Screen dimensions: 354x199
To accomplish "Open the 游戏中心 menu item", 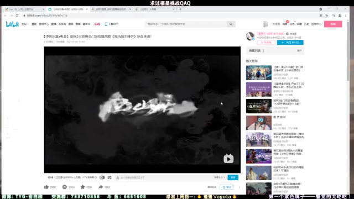I will [x=44, y=24].
